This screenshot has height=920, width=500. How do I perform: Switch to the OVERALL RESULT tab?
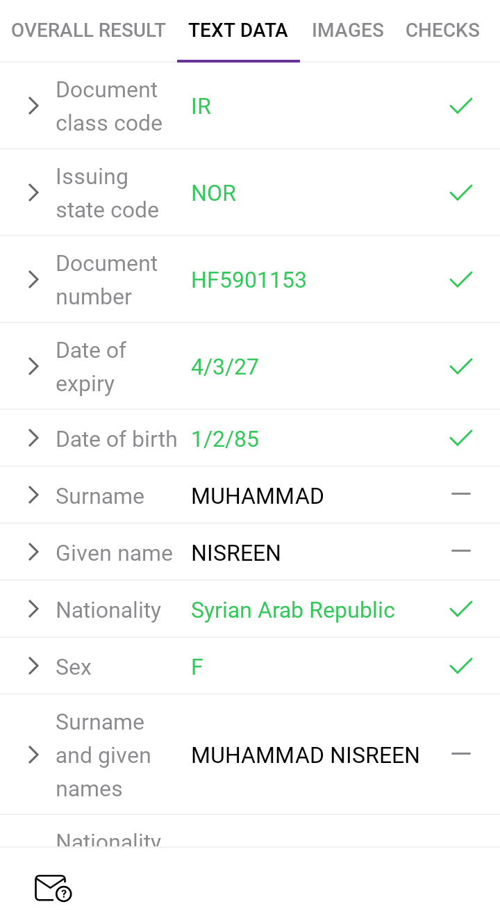[88, 31]
